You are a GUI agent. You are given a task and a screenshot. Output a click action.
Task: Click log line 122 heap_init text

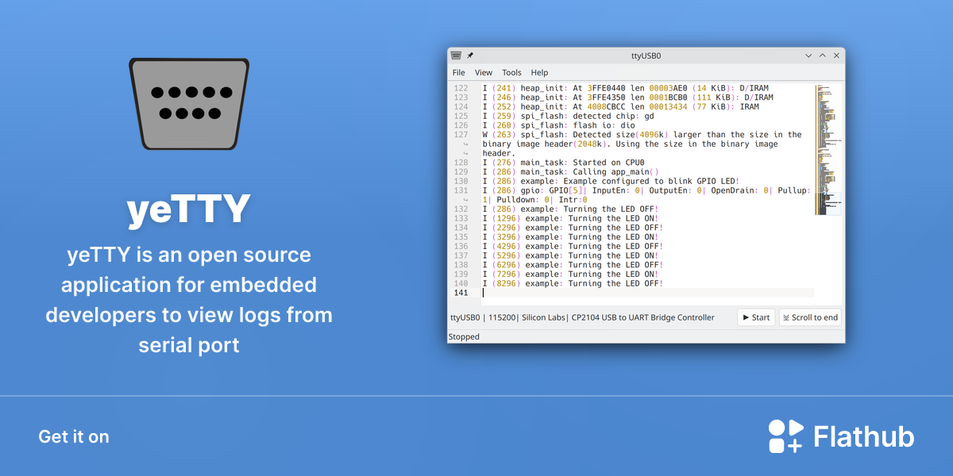tap(626, 88)
